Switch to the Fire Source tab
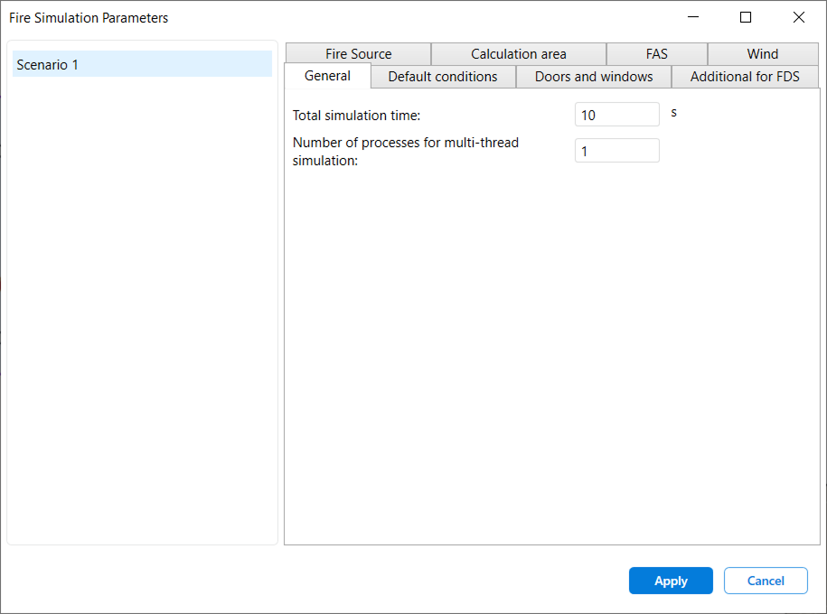Image resolution: width=827 pixels, height=614 pixels. (358, 54)
